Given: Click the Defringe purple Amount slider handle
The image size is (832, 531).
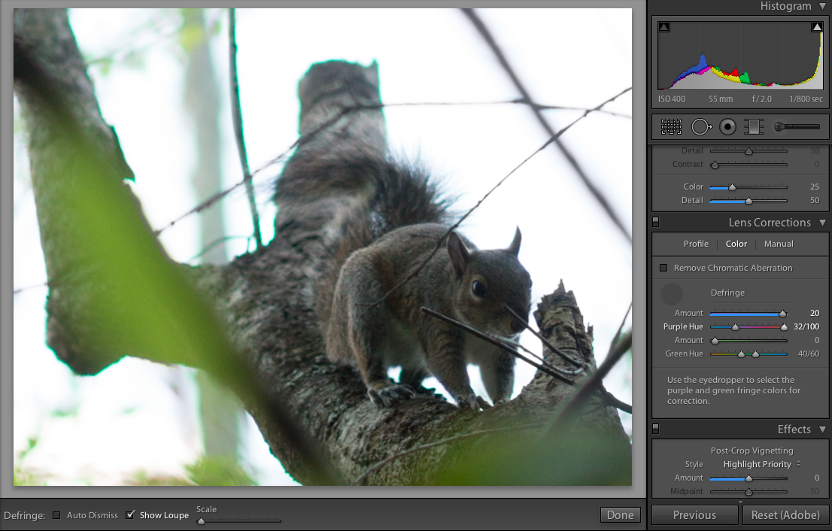Looking at the screenshot, I should [782, 314].
